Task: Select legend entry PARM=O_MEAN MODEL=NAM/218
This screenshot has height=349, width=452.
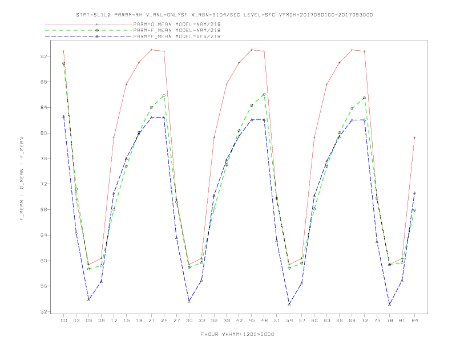Action: click(x=177, y=24)
